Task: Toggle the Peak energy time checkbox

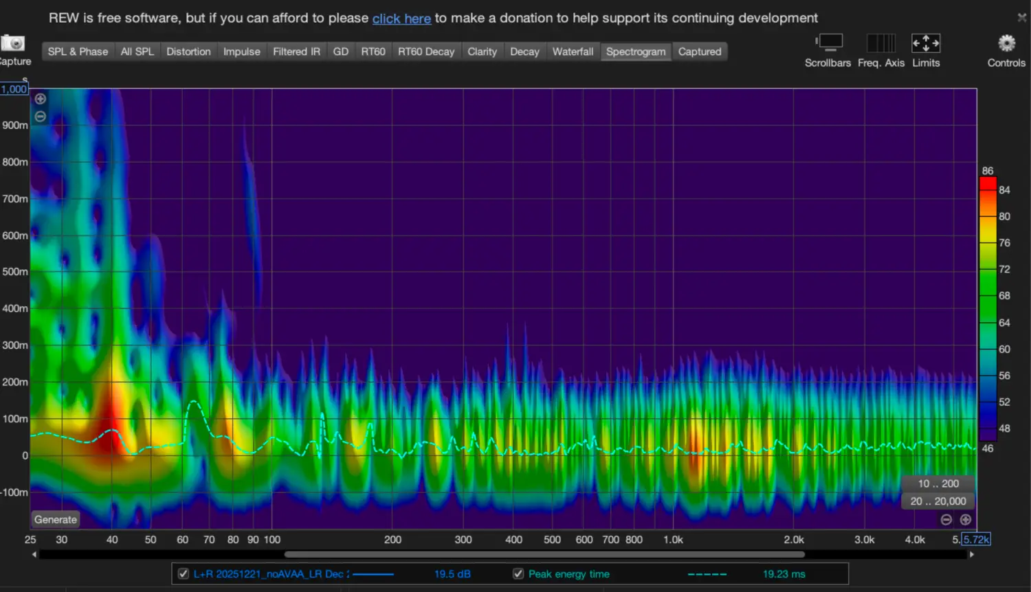Action: click(x=518, y=573)
